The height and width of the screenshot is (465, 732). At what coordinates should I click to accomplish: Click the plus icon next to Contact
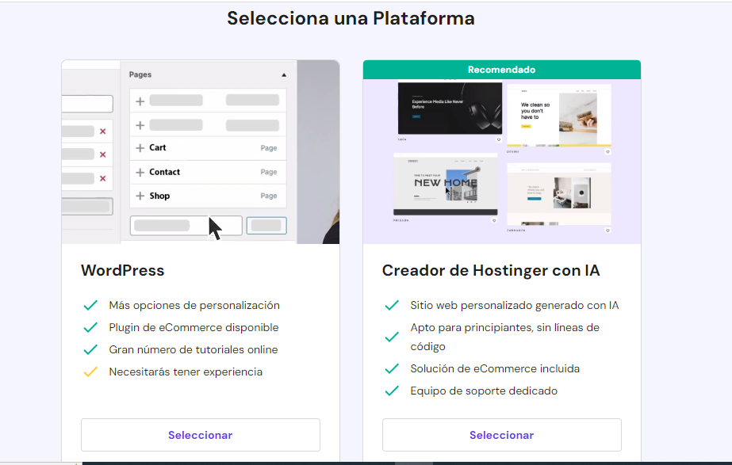coord(140,172)
